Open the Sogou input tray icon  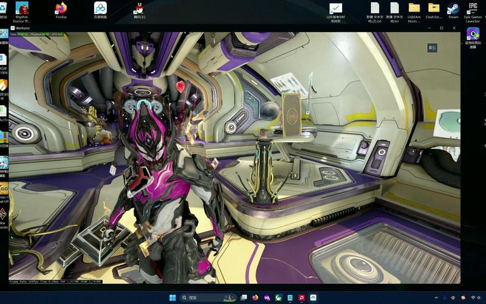click(463, 298)
